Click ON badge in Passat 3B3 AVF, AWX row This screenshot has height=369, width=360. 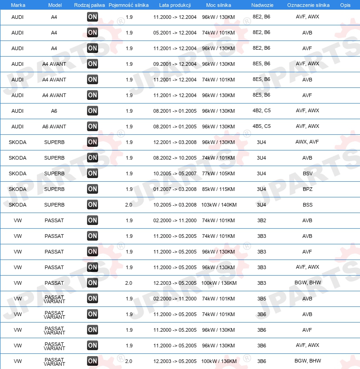92,267
